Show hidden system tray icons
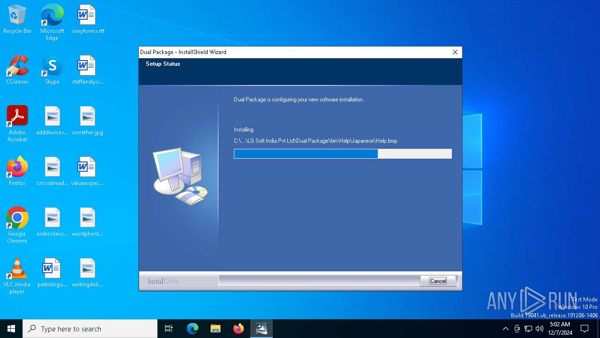Viewport: 600px width, 338px height. click(505, 329)
